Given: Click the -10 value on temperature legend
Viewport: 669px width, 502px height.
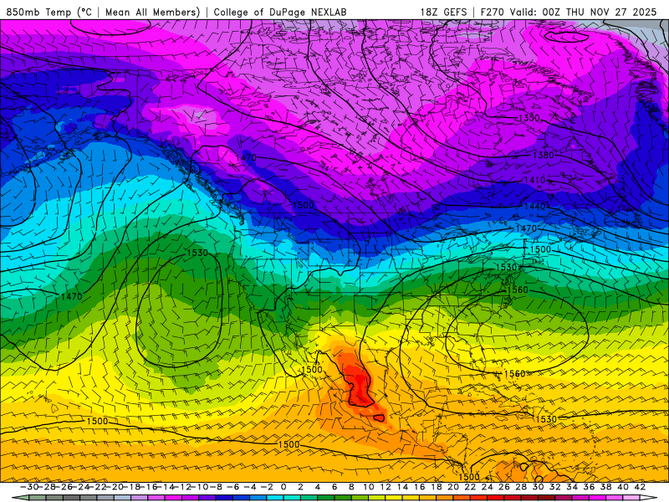Looking at the screenshot, I should point(200,487).
